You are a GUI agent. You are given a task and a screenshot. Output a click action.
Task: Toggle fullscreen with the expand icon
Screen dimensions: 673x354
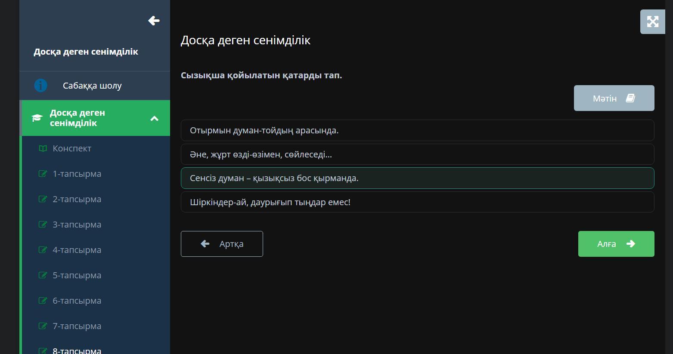coord(653,22)
